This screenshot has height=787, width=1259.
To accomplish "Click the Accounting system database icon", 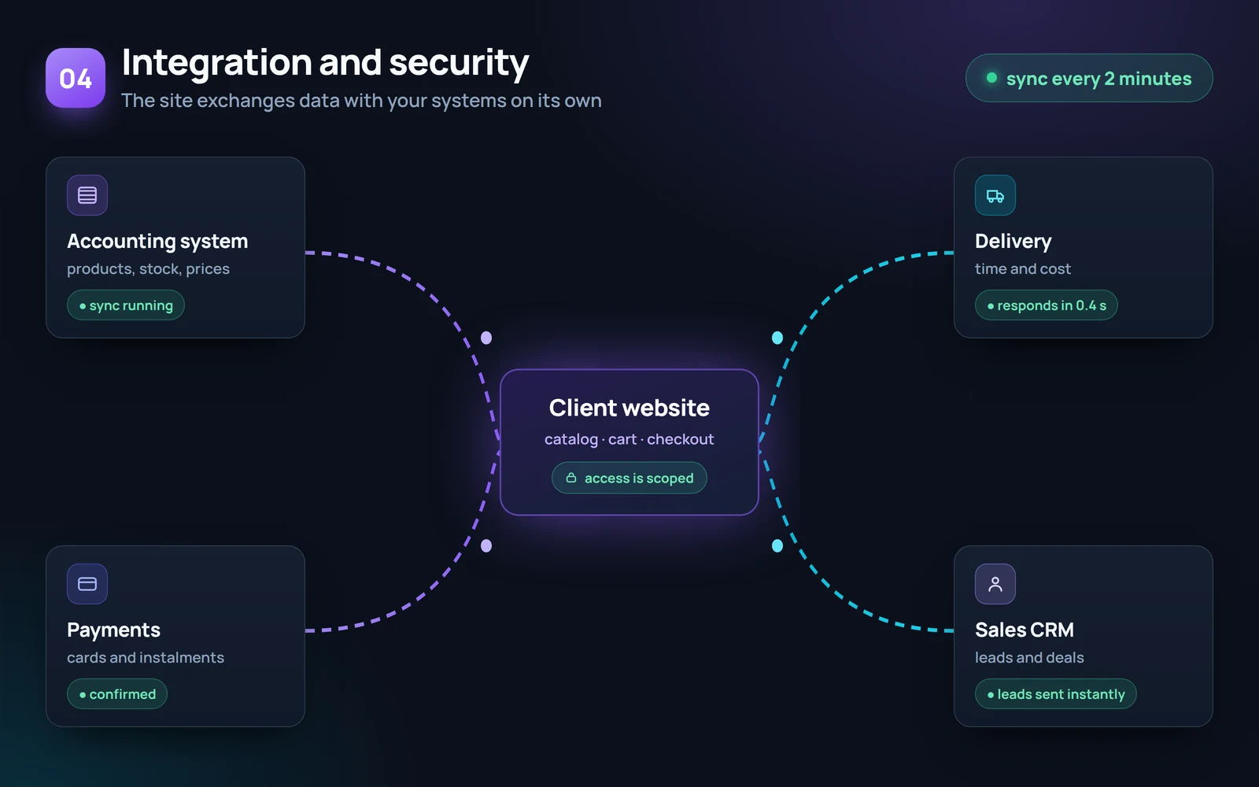I will [x=87, y=195].
